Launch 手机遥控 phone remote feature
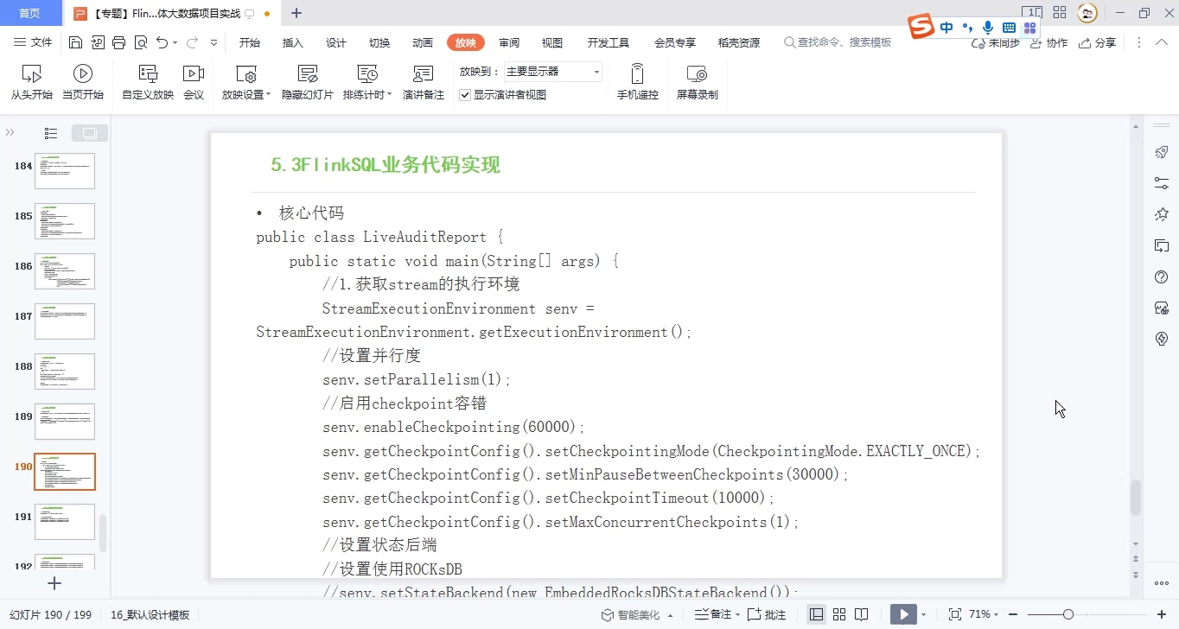Viewport: 1179px width, 629px height. (637, 82)
